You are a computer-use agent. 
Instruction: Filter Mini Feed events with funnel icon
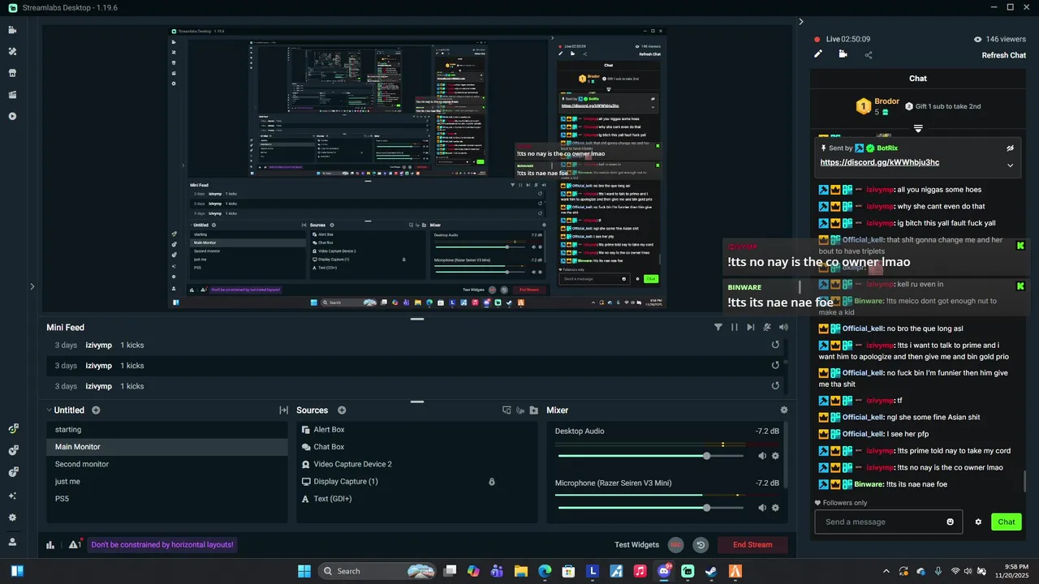point(718,327)
